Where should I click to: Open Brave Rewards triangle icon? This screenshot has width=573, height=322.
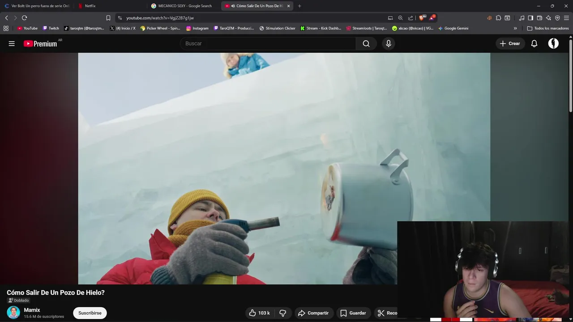coord(432,18)
